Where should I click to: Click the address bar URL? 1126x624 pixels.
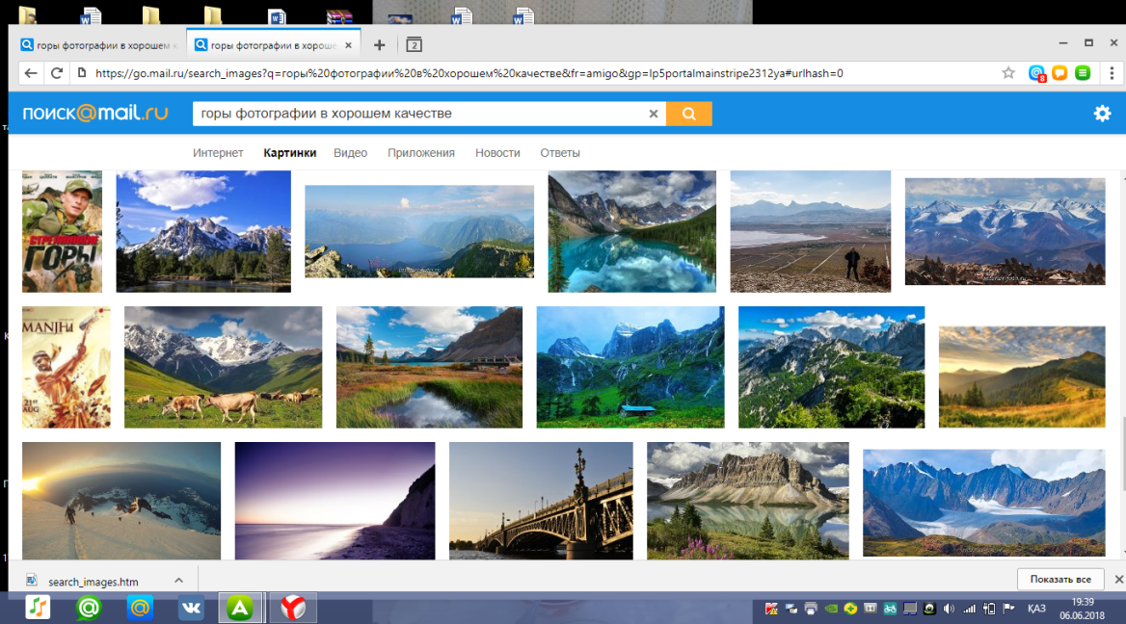point(469,73)
